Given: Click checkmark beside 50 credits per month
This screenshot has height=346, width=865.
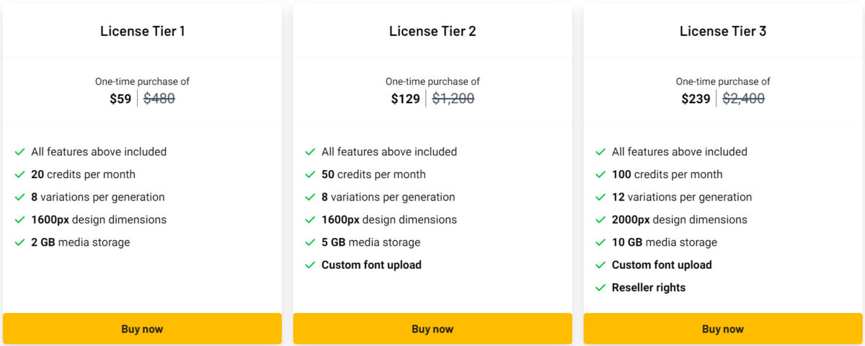Looking at the screenshot, I should tap(311, 174).
